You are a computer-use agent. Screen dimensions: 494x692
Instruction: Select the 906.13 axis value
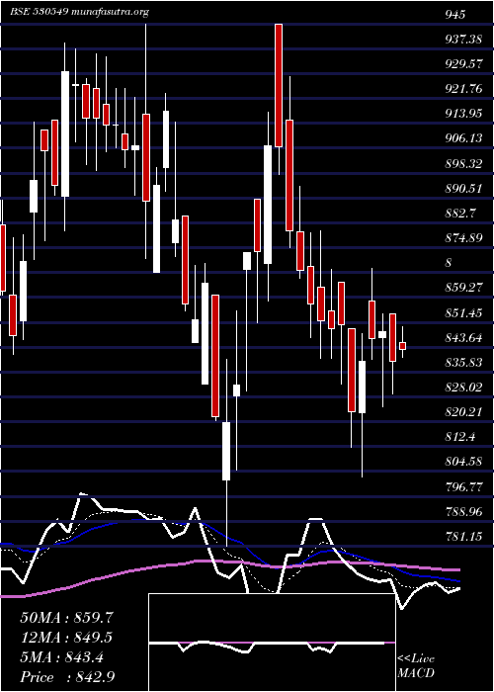coord(463,138)
